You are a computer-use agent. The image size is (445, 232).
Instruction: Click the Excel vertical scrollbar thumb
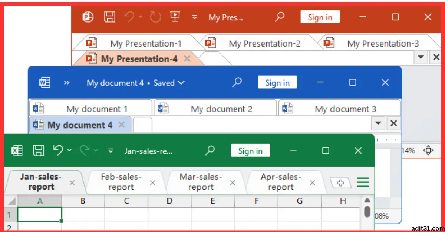(367, 211)
